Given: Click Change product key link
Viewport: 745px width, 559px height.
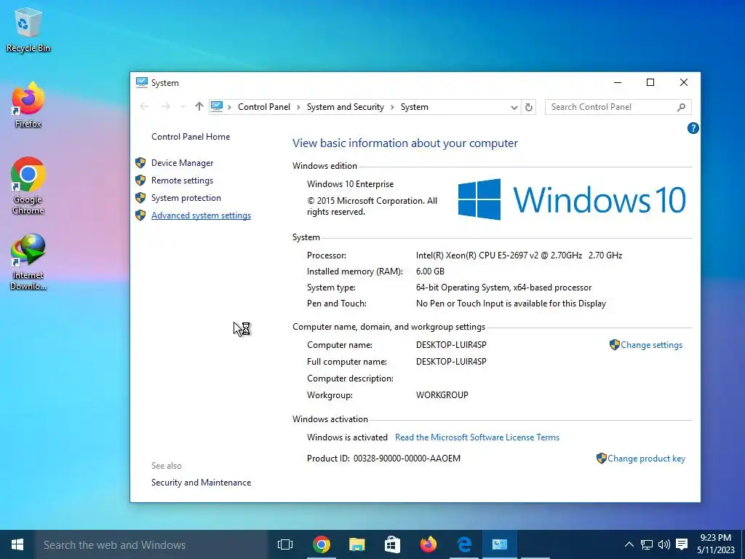Looking at the screenshot, I should [x=646, y=459].
